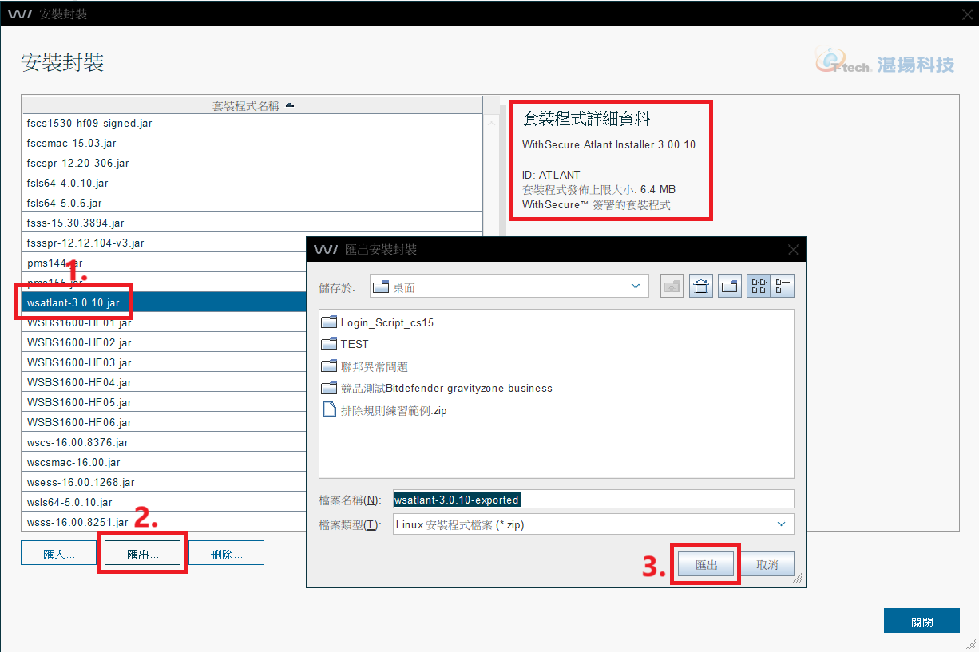The width and height of the screenshot is (979, 652).
Task: Click the 匯入... import button
Action: (60, 554)
